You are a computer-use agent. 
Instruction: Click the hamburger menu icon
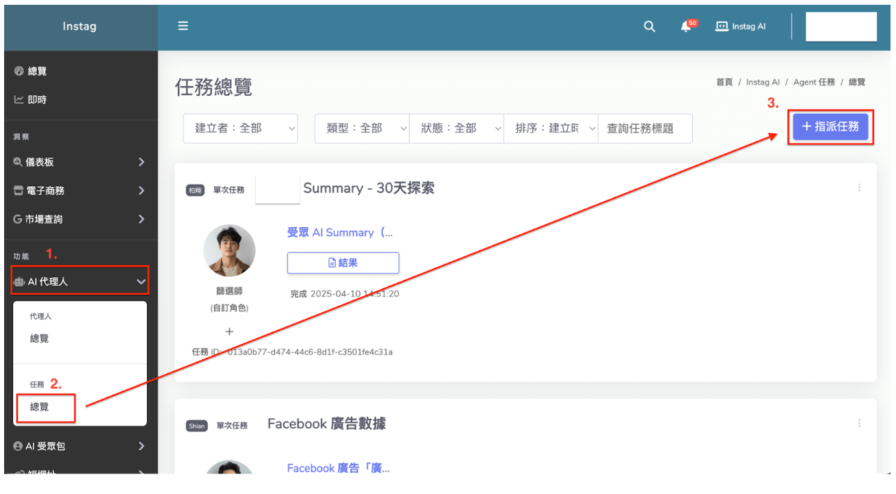click(183, 27)
